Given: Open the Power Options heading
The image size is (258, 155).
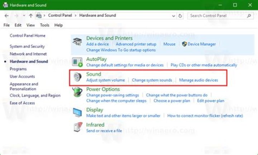Looking at the screenshot, I should [x=103, y=89].
